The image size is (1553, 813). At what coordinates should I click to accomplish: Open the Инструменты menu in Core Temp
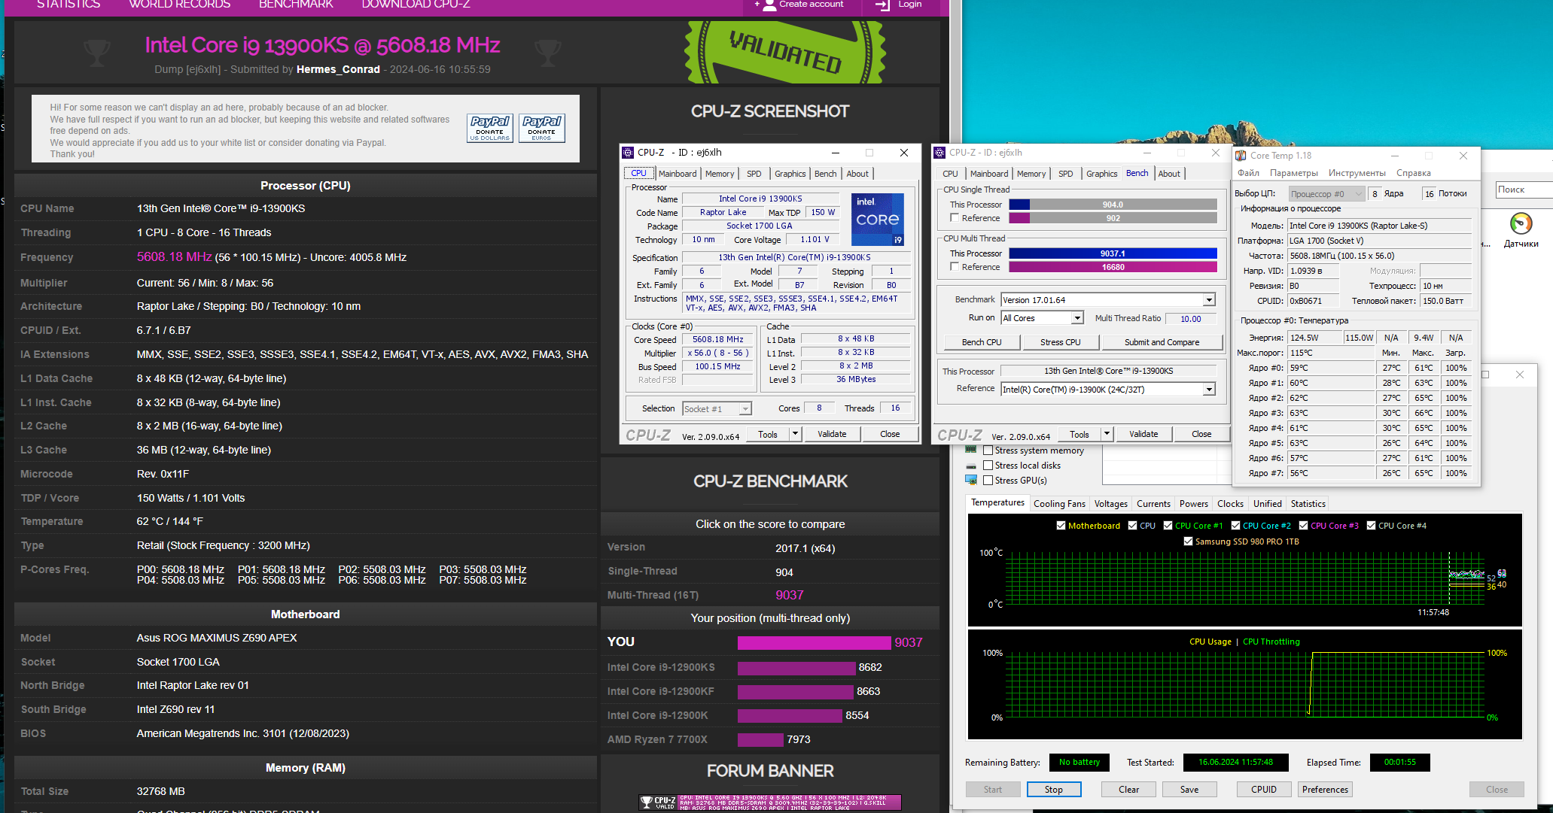click(x=1357, y=173)
